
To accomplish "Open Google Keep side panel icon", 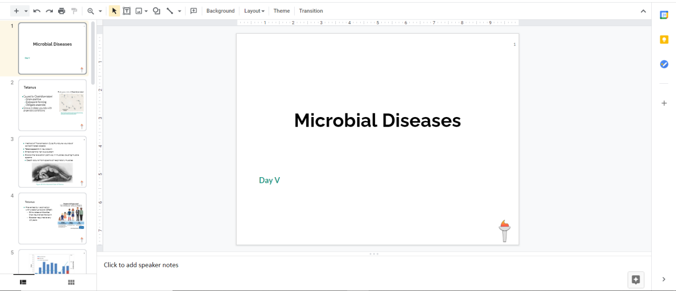I will point(664,40).
